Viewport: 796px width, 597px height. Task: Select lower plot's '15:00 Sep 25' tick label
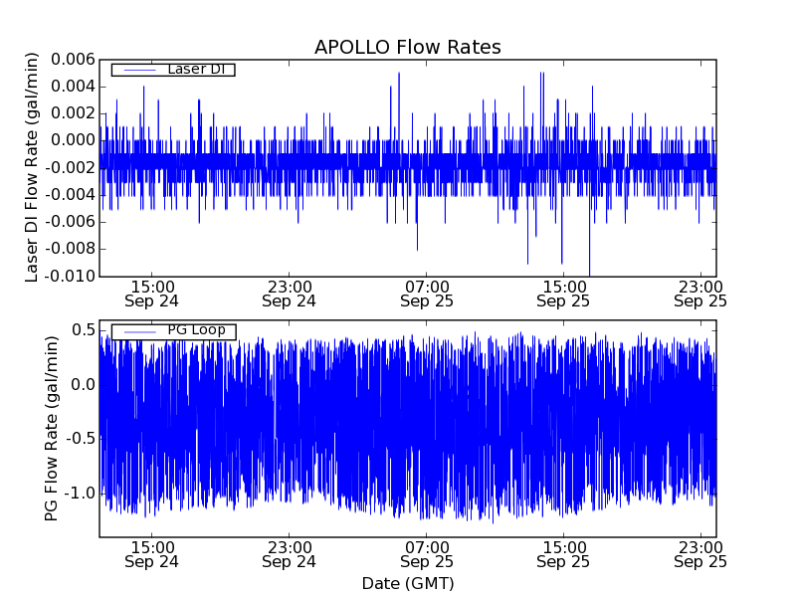point(564,553)
